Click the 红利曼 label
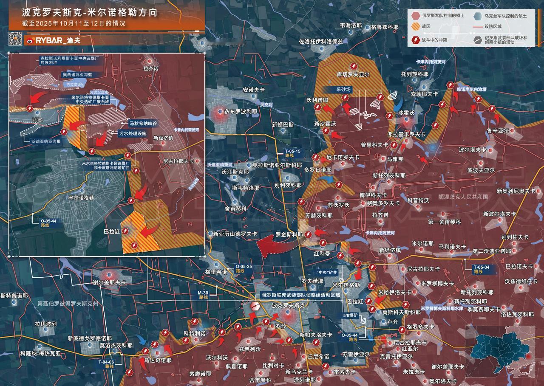The width and height of the screenshot is (544, 386). click(x=322, y=254)
